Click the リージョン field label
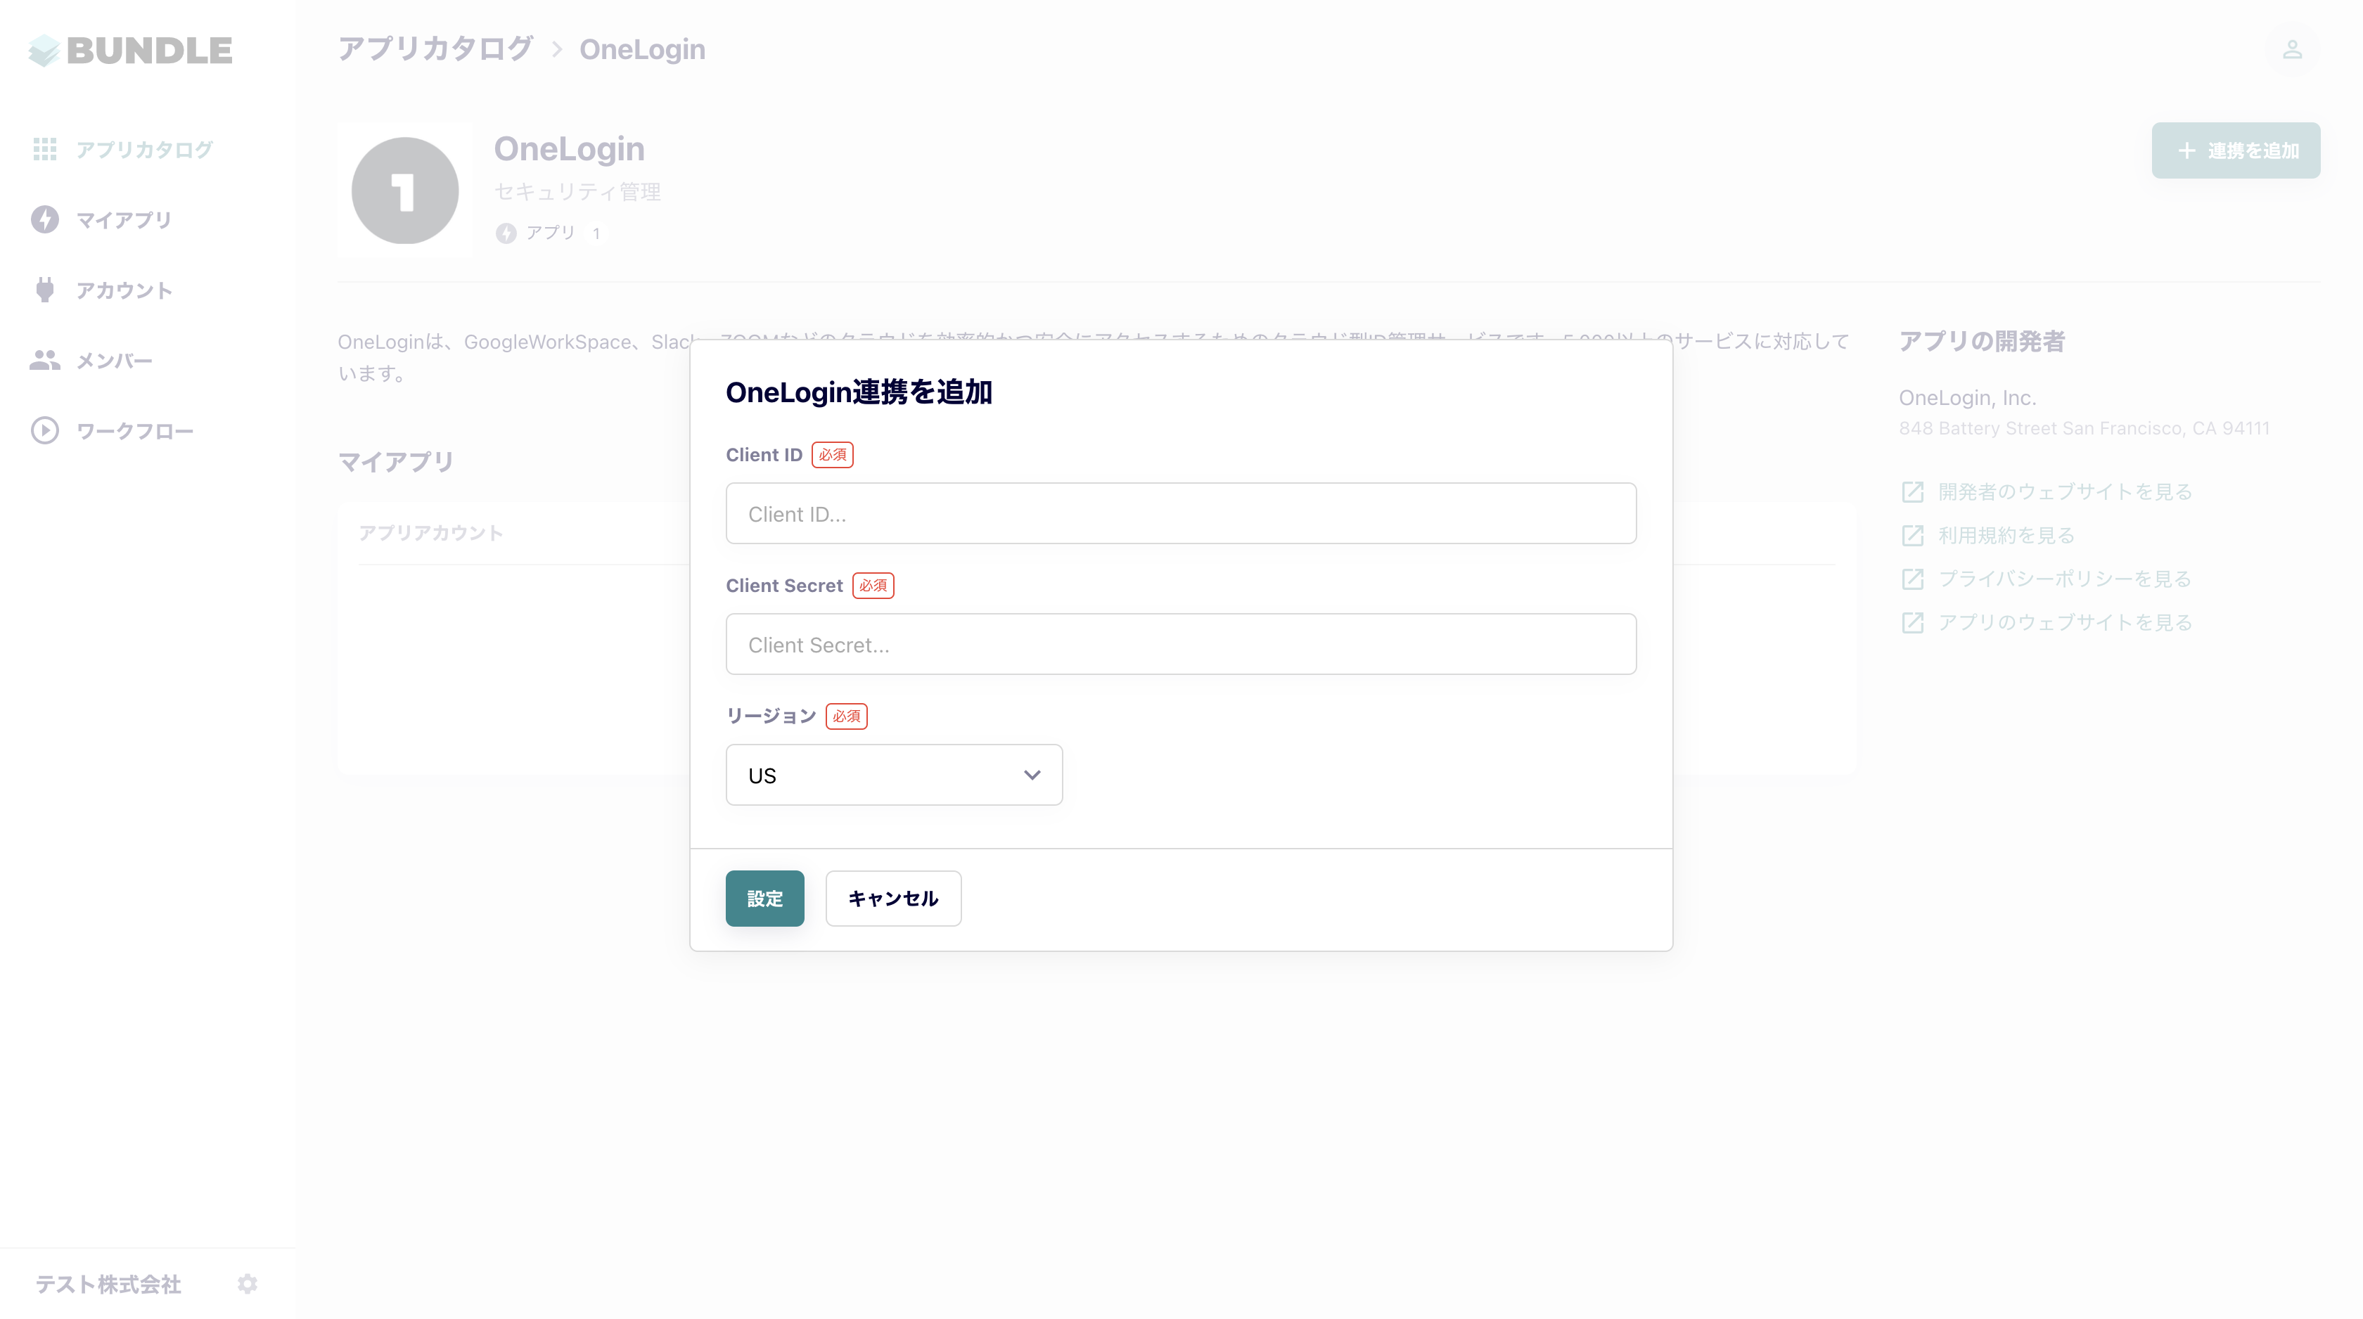Image resolution: width=2363 pixels, height=1319 pixels. pos(771,716)
